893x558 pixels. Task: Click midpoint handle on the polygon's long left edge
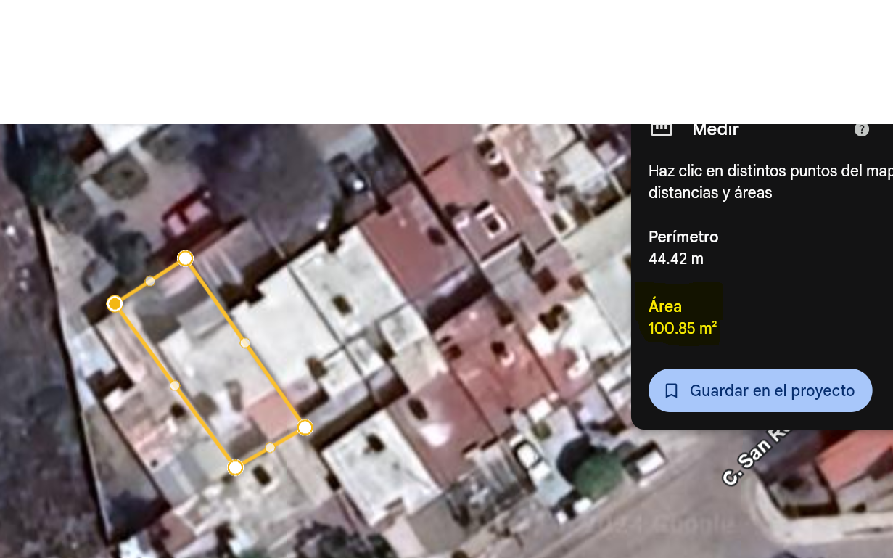(x=175, y=385)
